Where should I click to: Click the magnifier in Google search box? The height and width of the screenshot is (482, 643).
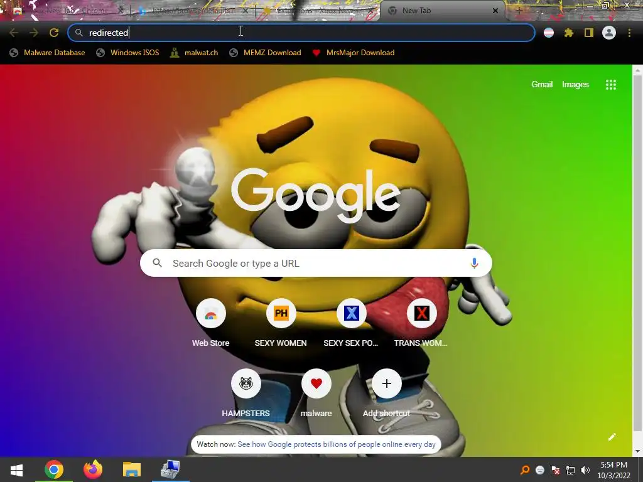158,263
